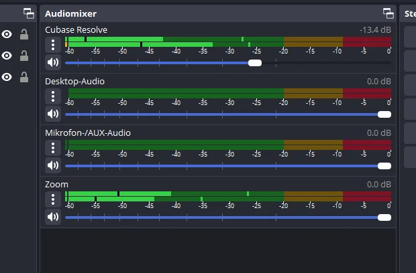Click the Cubase Resolve source name

76,30
